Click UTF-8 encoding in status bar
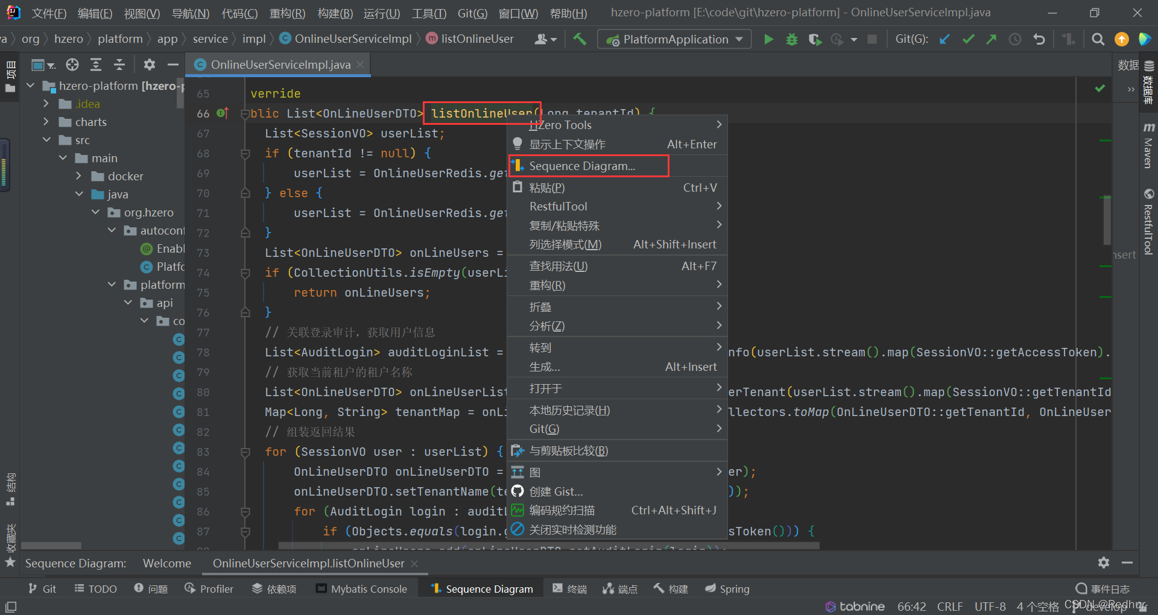 pyautogui.click(x=990, y=606)
